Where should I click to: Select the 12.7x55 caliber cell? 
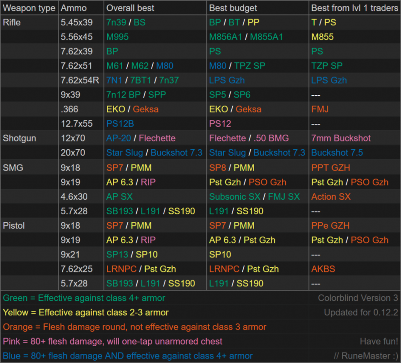click(77, 123)
